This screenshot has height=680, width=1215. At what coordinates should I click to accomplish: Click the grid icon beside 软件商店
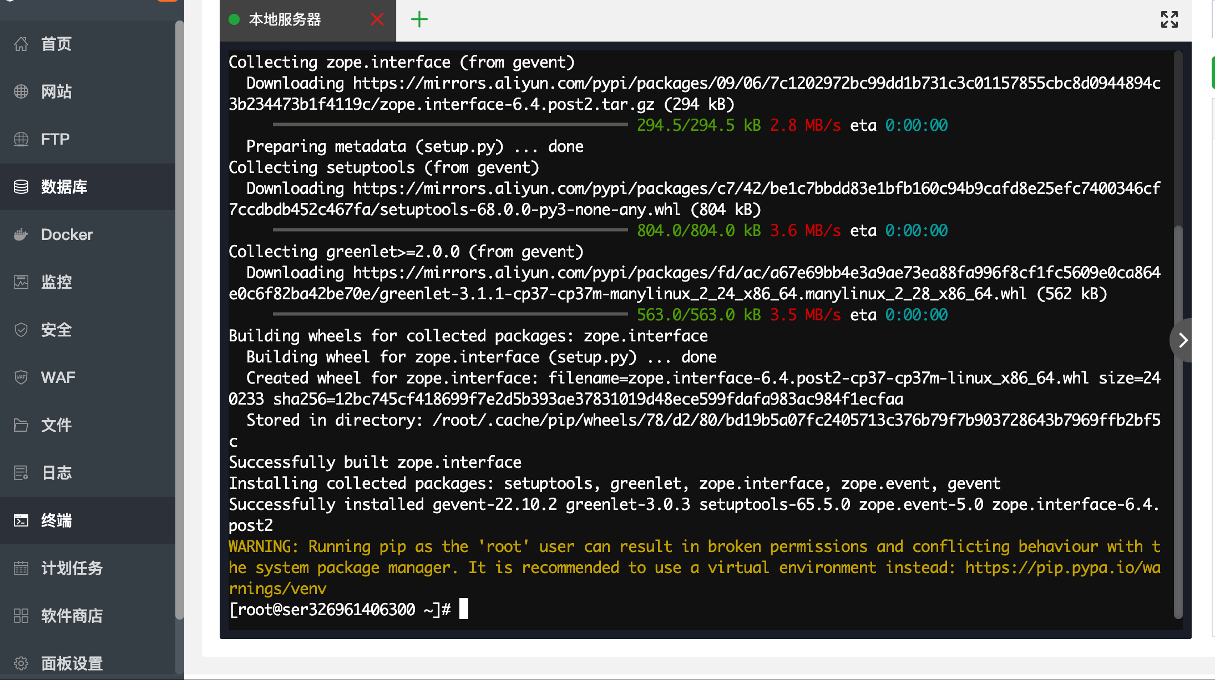[x=21, y=616]
